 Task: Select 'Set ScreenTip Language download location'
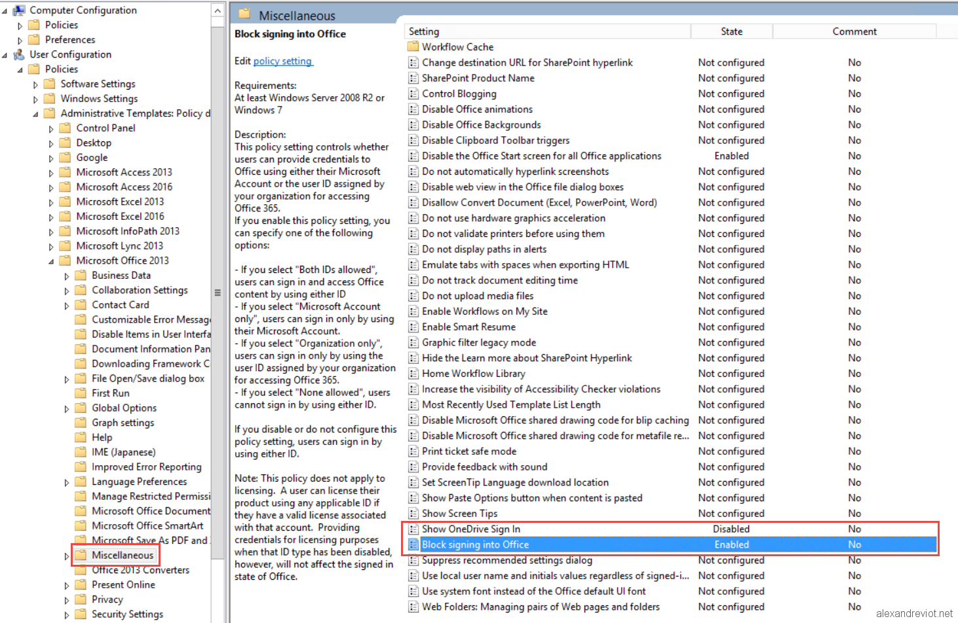pyautogui.click(x=516, y=482)
